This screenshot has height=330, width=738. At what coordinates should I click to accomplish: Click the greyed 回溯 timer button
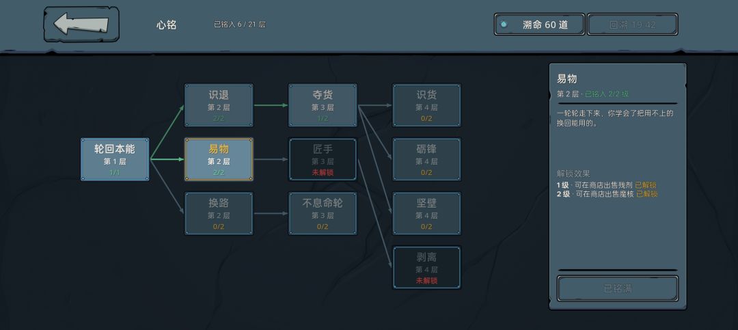pos(633,25)
